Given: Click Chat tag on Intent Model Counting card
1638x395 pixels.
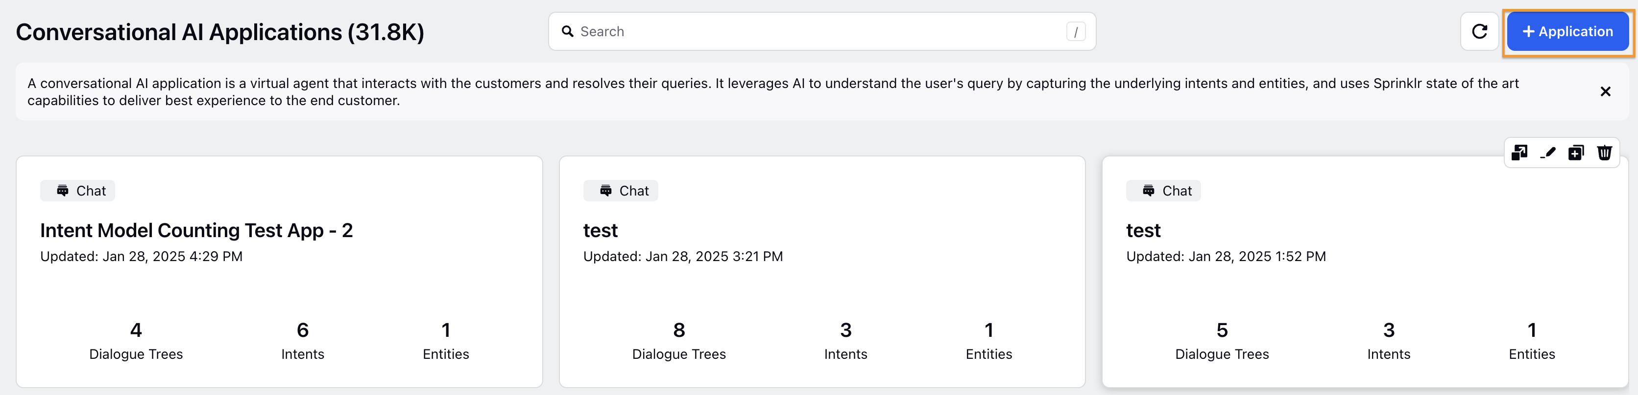Looking at the screenshot, I should 77,191.
